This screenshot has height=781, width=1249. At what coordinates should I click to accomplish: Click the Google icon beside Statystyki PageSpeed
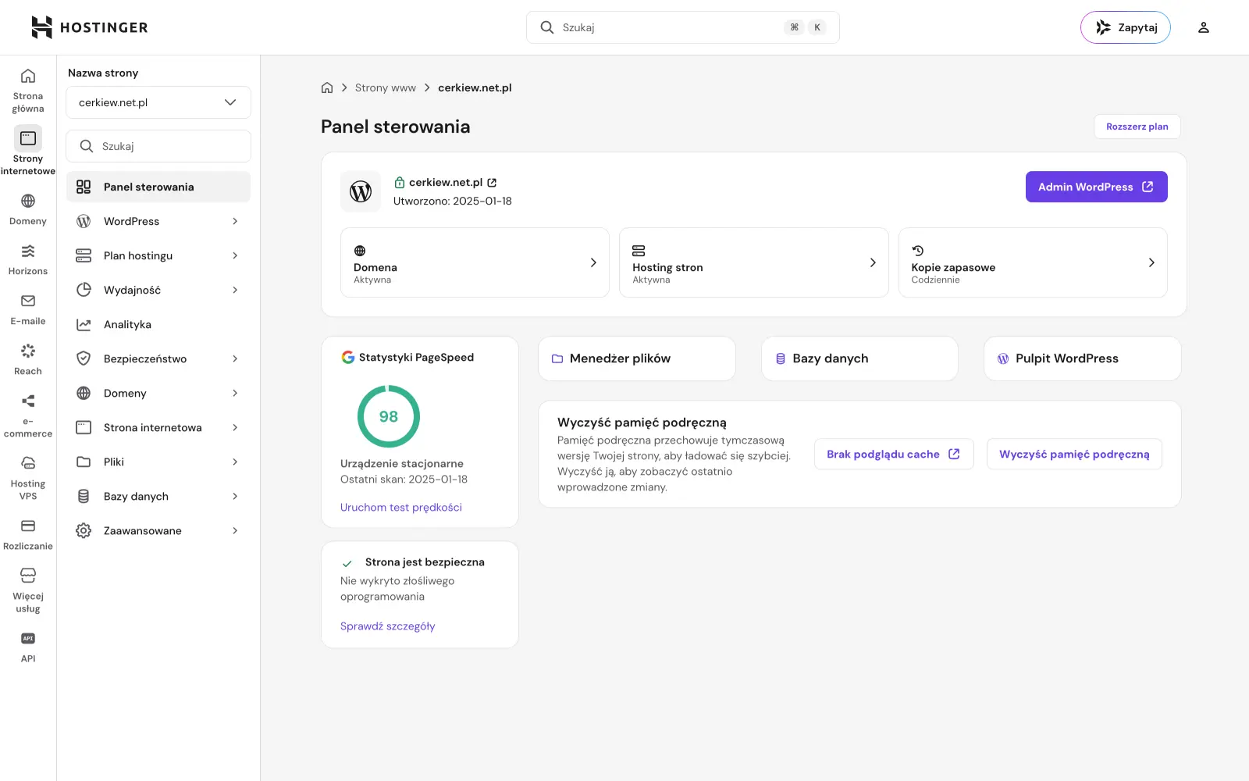coord(348,357)
